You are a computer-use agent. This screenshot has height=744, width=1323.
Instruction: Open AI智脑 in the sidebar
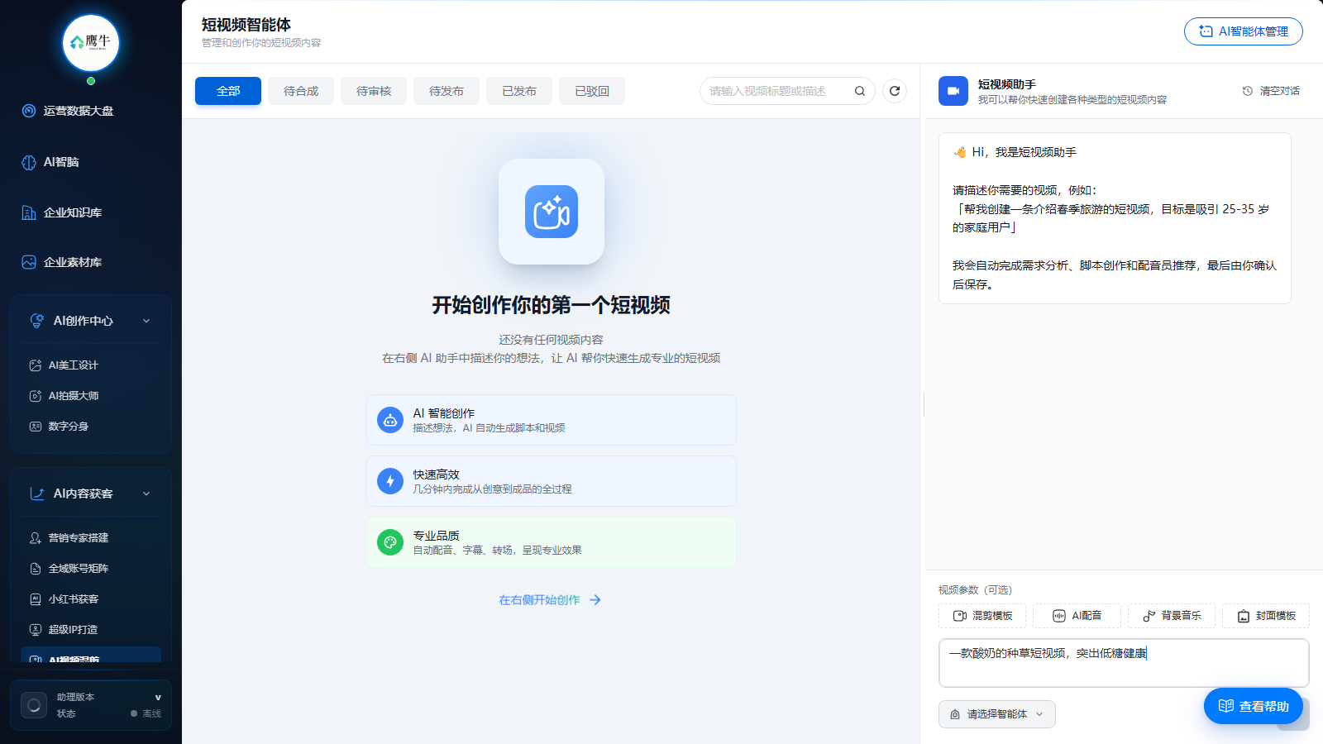coord(50,162)
